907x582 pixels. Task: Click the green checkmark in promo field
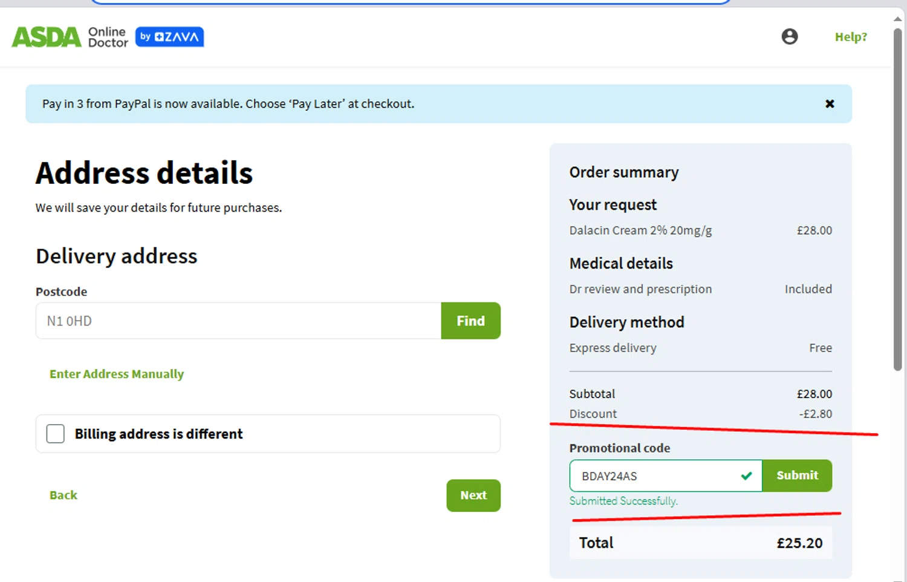pyautogui.click(x=747, y=476)
